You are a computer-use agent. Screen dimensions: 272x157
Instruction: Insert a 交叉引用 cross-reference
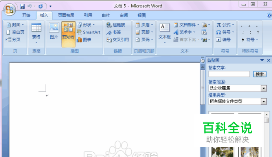point(118,40)
